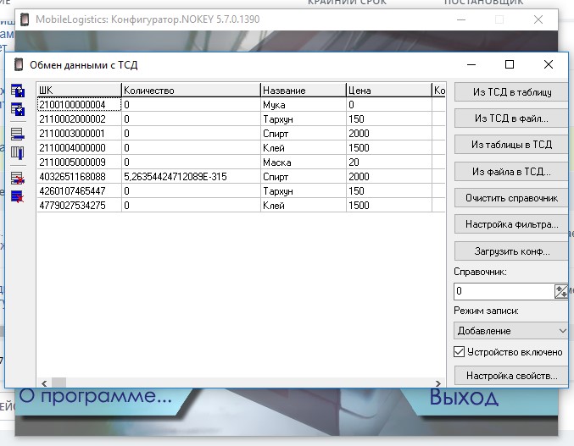Click the Количество column header
Image resolution: width=574 pixels, height=446 pixels.
pos(190,91)
